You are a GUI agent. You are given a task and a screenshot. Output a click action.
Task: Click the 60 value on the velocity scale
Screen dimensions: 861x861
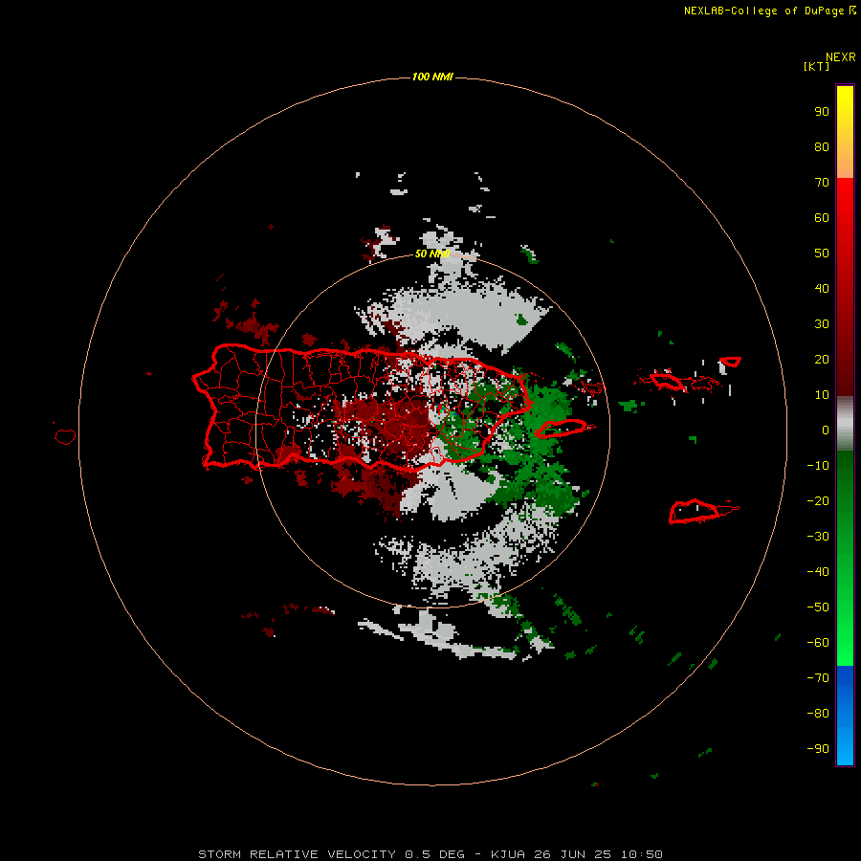822,218
